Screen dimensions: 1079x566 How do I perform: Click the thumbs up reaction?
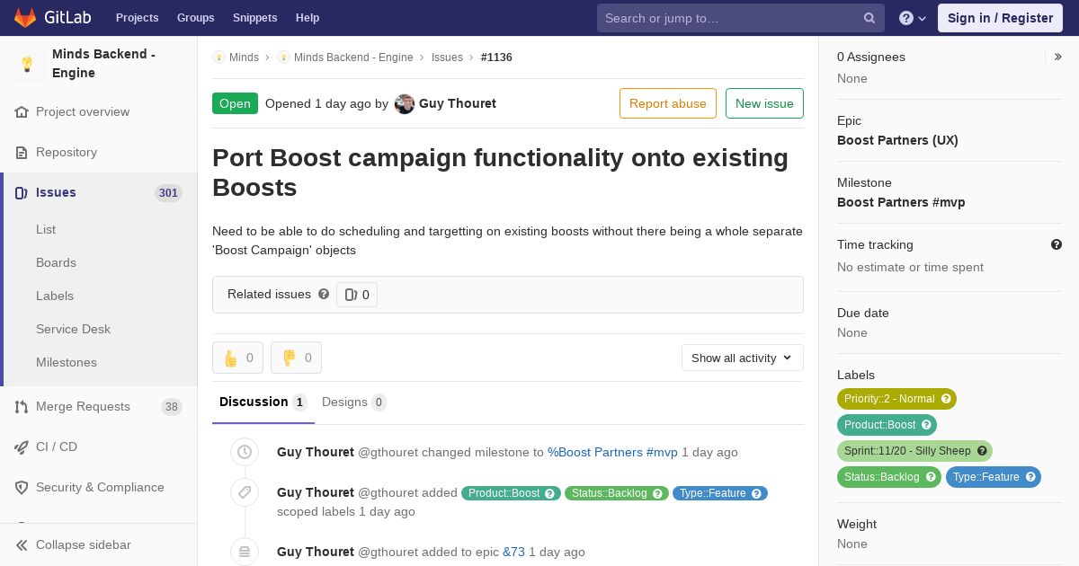click(237, 358)
